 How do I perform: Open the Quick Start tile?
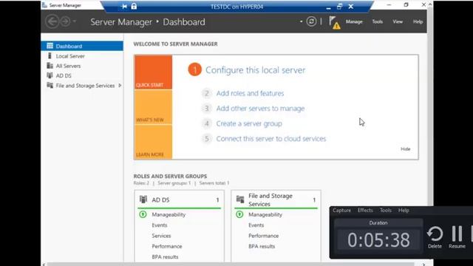click(x=153, y=72)
